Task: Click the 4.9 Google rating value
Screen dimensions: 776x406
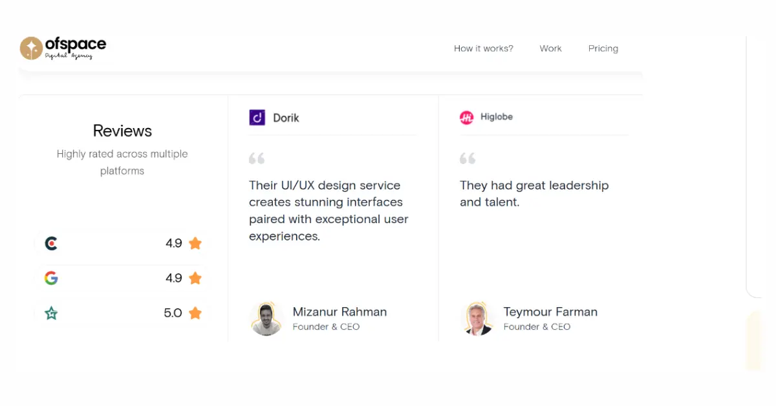Action: click(x=175, y=278)
